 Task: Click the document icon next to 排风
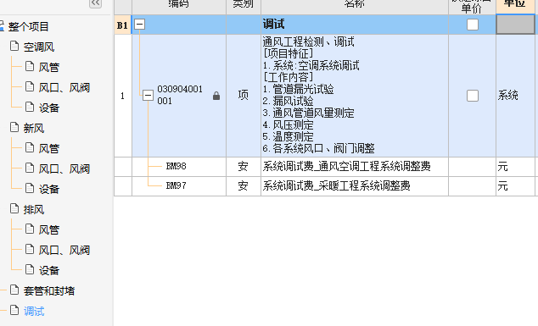point(14,208)
